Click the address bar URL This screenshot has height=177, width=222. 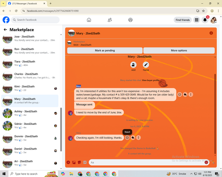53,11
